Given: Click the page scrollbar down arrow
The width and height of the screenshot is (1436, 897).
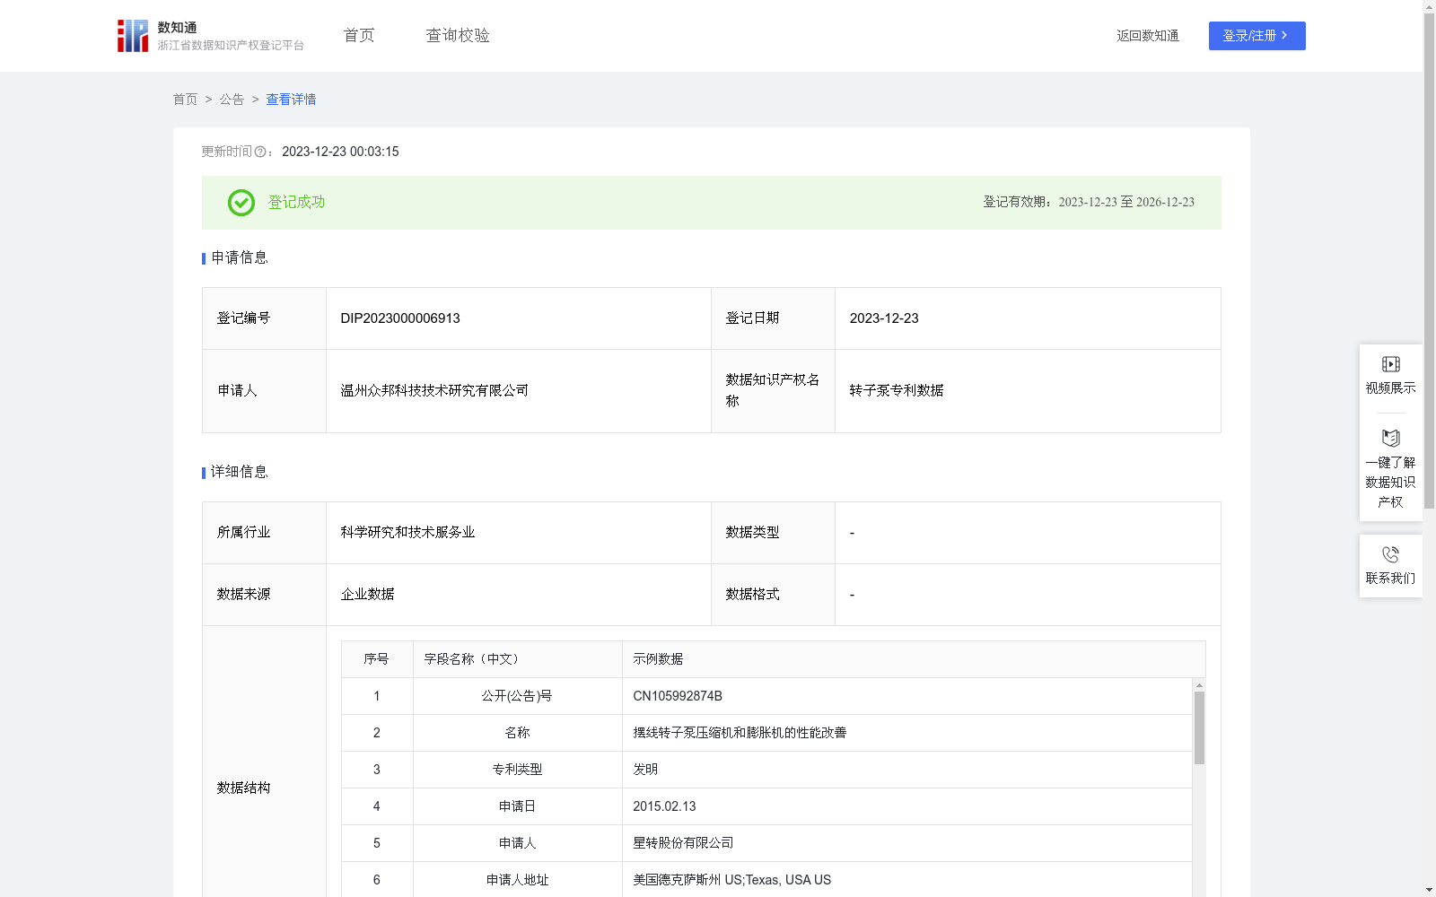Looking at the screenshot, I should (1429, 890).
